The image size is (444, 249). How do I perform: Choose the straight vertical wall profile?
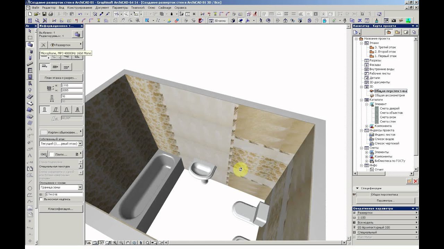click(44, 110)
